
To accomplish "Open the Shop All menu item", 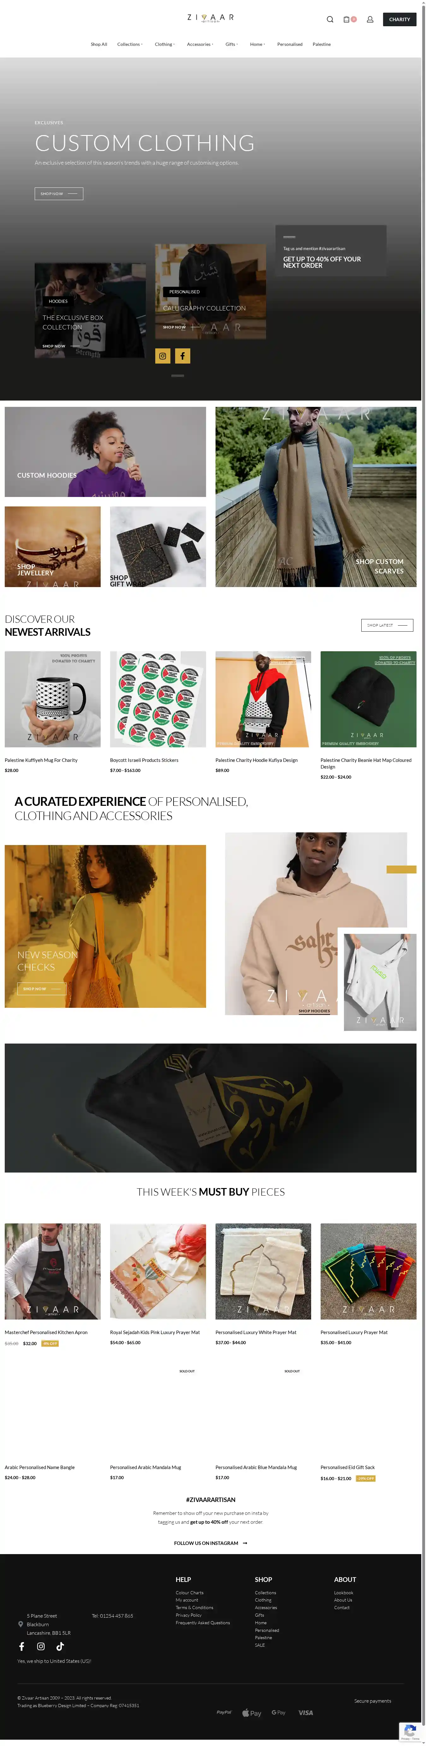I will pyautogui.click(x=99, y=44).
